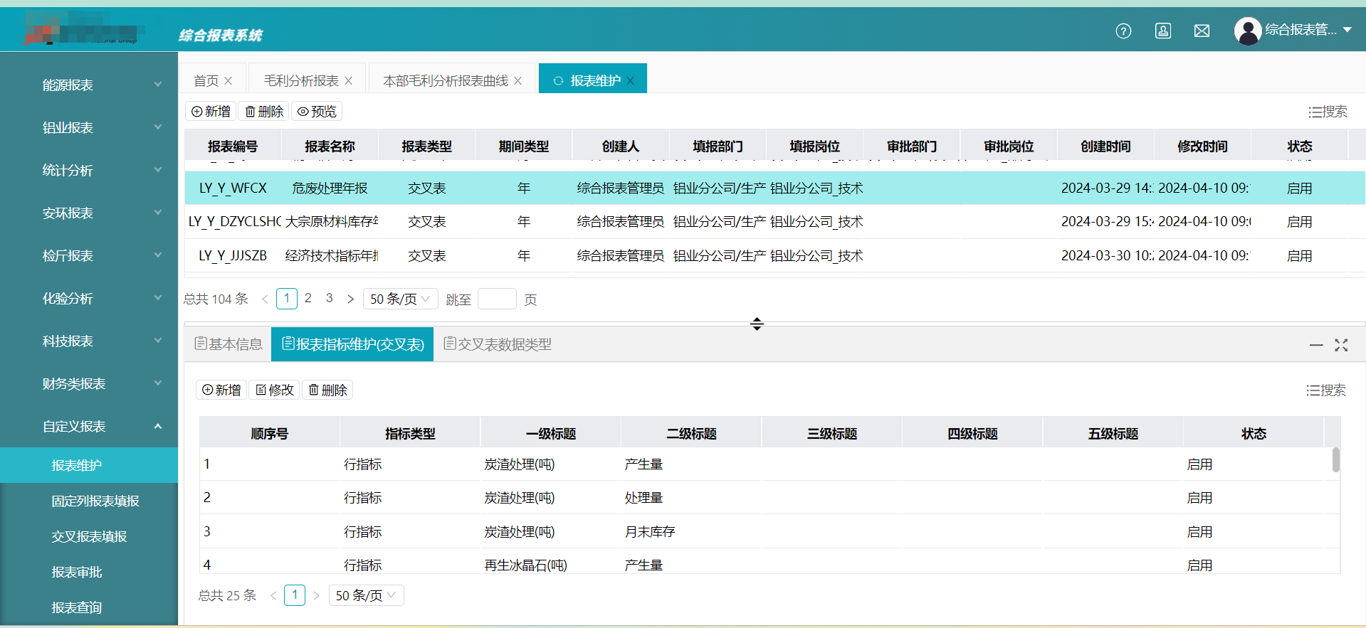1366x628 pixels.
Task: Open 固定列报表填报 in the sidebar
Action: [x=89, y=501]
